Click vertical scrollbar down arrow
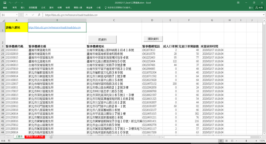Screen dimensions: 266x144 (x=264, y=134)
